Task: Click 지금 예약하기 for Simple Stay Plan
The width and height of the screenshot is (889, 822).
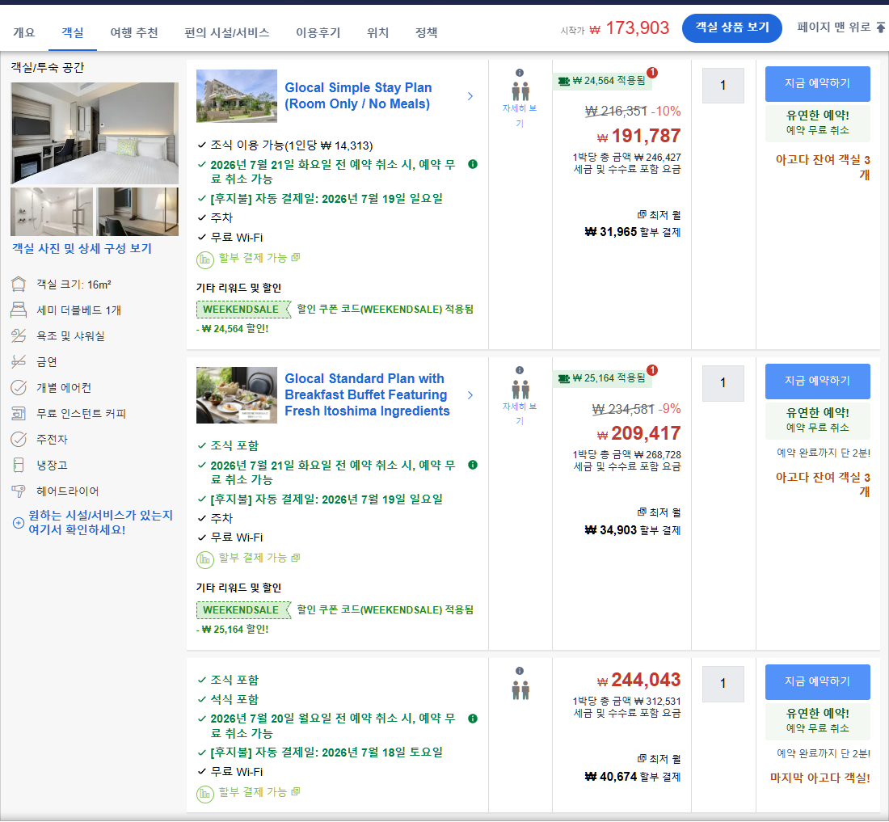Action: click(x=817, y=83)
